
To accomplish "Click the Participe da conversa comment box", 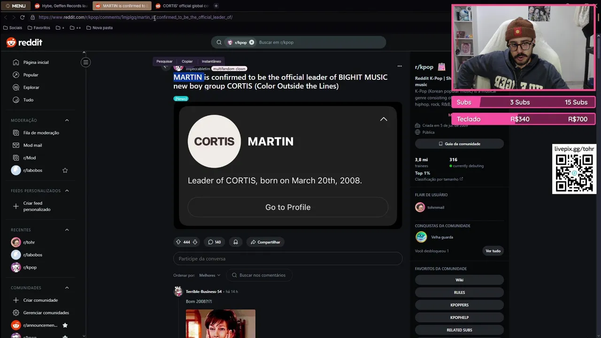I will [288, 259].
